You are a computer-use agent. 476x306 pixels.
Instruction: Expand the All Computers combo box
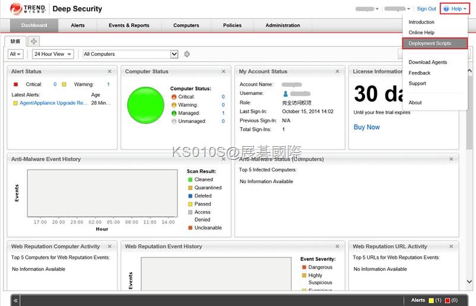coord(174,54)
